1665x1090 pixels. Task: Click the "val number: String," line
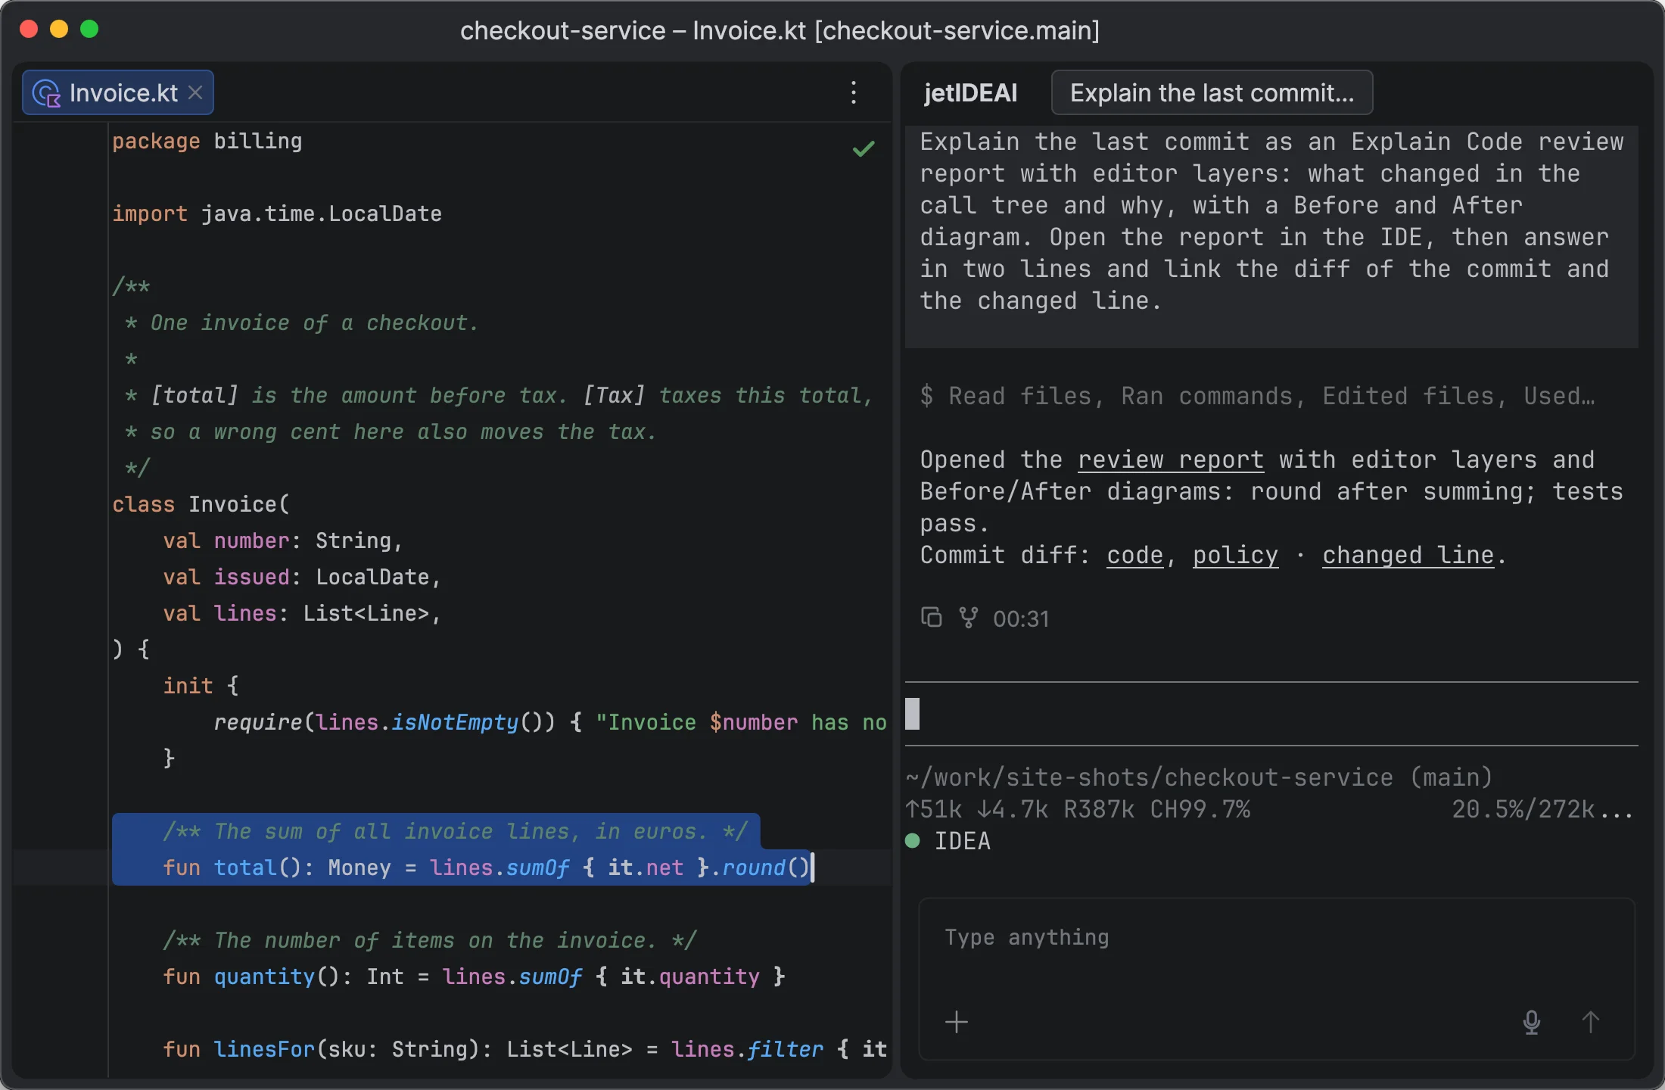tap(283, 540)
